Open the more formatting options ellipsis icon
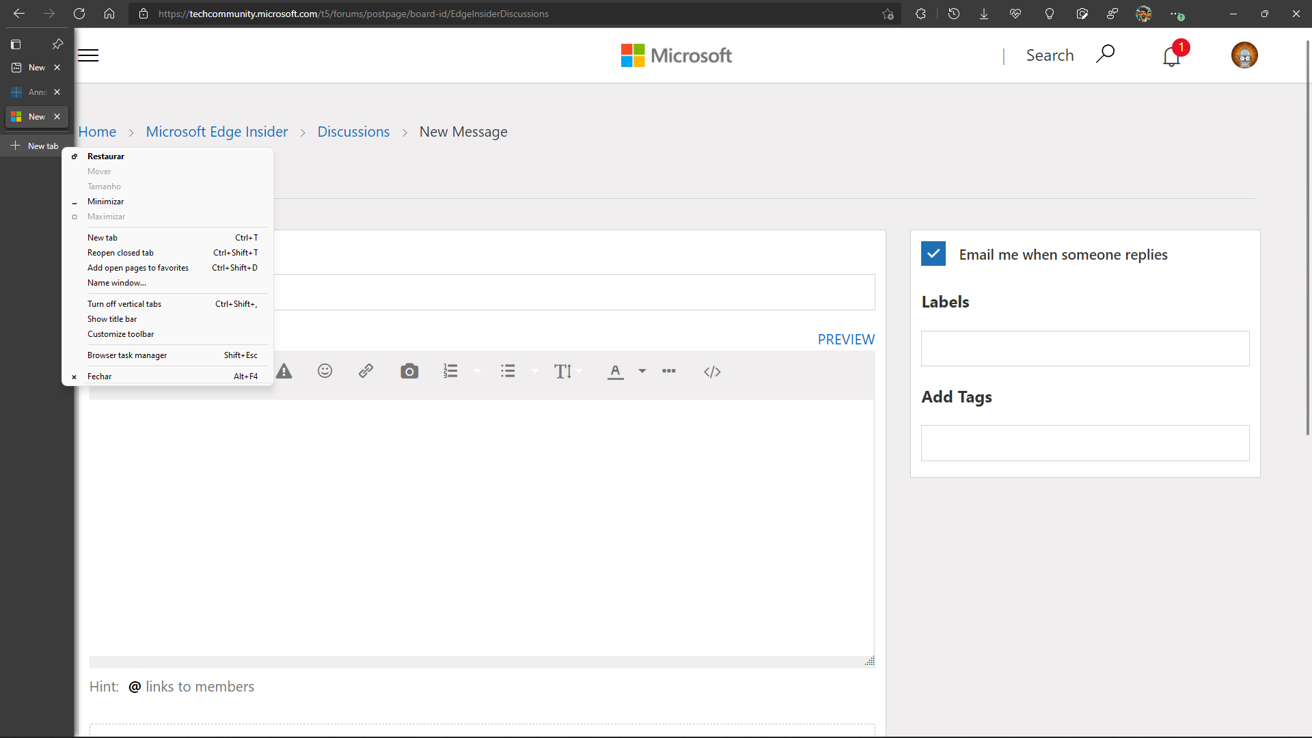Image resolution: width=1312 pixels, height=738 pixels. point(669,371)
